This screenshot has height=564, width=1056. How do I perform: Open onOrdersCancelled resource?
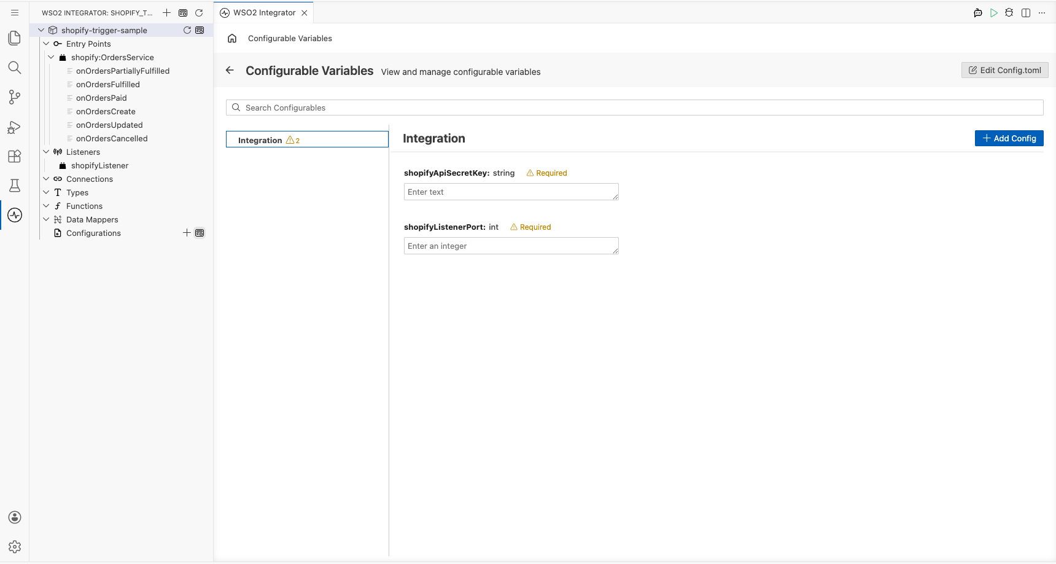112,138
